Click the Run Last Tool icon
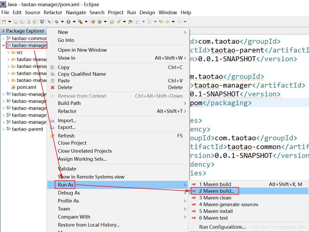Image resolution: width=309 pixels, height=232 pixels. (x=80, y=22)
